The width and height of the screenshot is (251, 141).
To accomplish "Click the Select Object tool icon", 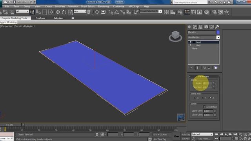I will pyautogui.click(x=32, y=12).
